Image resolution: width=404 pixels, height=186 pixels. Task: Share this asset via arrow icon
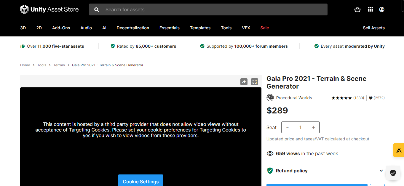point(244,82)
